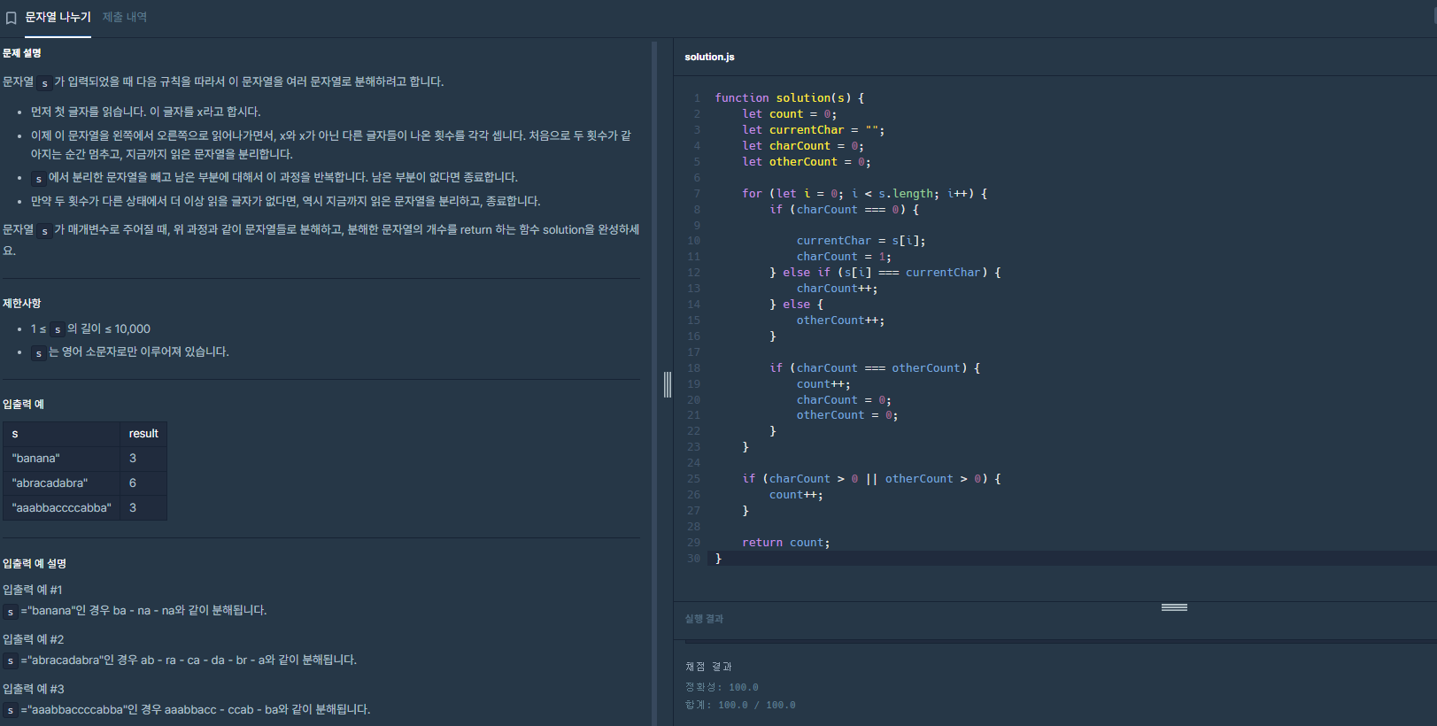Click the "abracadabra" table cell

click(x=61, y=483)
